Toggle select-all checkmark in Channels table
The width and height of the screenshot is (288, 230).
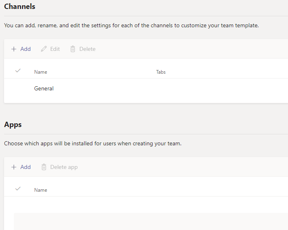[17, 71]
